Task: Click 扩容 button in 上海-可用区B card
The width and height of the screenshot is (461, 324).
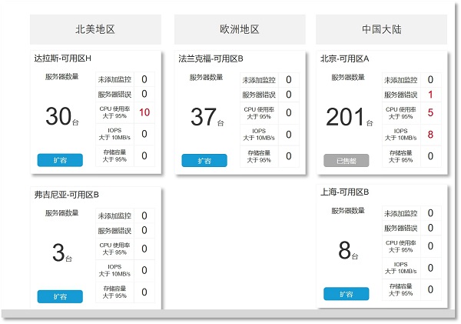Action: click(346, 293)
